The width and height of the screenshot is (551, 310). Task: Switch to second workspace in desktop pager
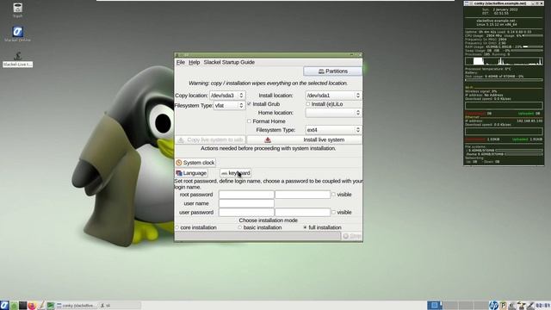[x=450, y=305]
